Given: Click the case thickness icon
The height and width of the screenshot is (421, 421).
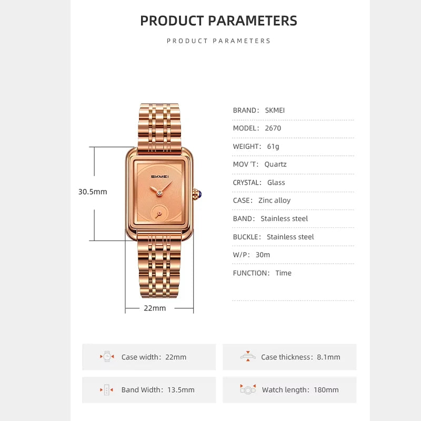Looking at the screenshot, I should click(x=248, y=356).
